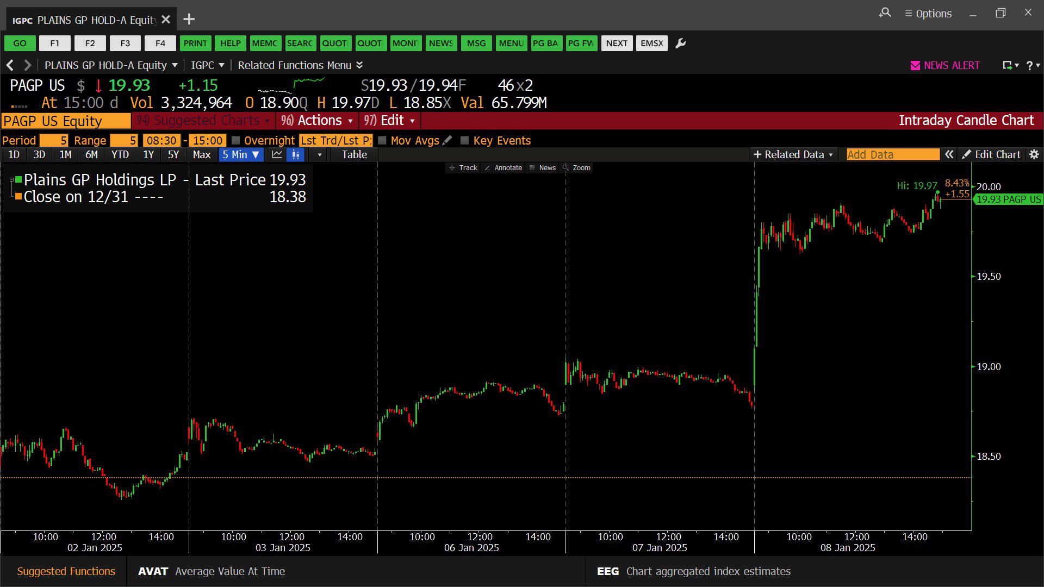Click the wrench settings icon in toolbar

coord(680,43)
